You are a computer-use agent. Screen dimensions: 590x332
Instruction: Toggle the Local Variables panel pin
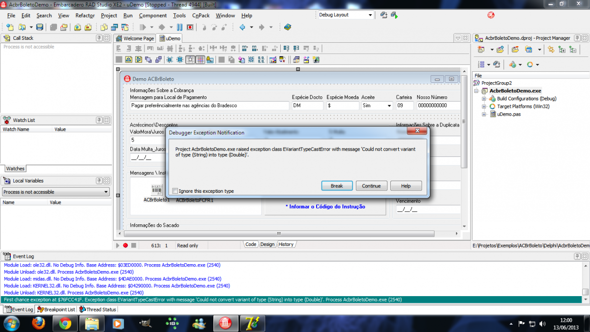tap(99, 181)
